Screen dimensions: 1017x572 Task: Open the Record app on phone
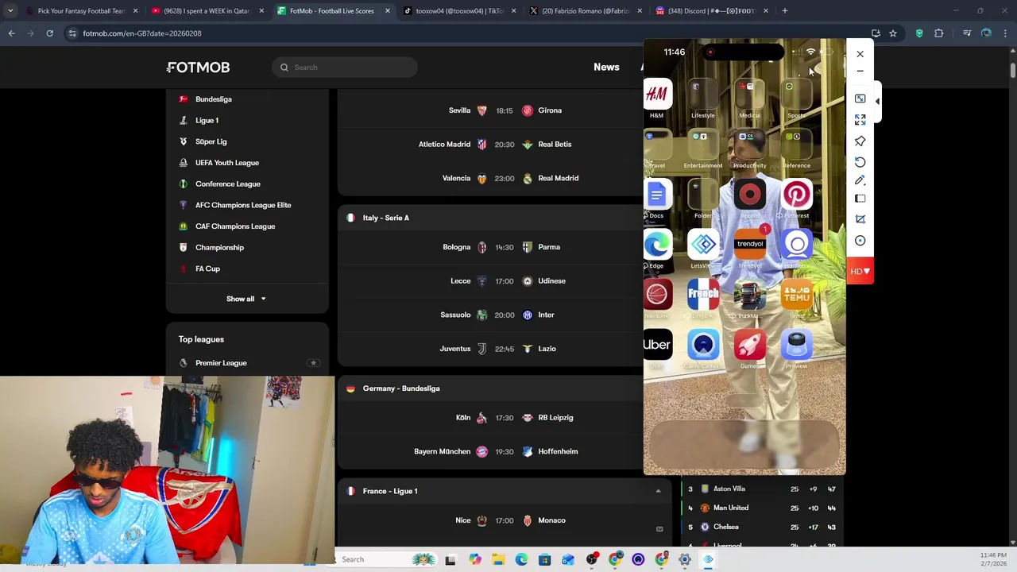point(750,195)
